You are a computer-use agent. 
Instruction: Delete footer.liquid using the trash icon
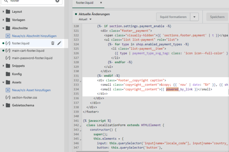[x=53, y=43]
